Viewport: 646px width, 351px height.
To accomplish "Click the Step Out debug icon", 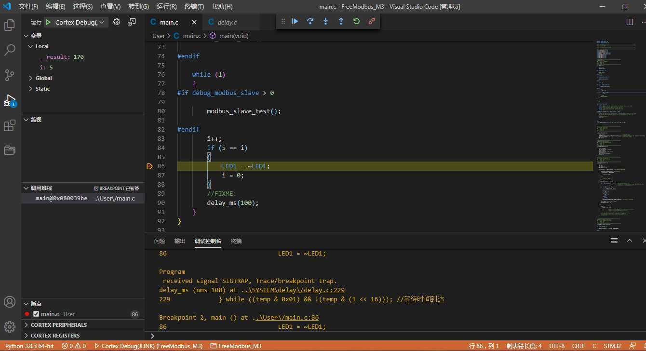I will (x=341, y=21).
